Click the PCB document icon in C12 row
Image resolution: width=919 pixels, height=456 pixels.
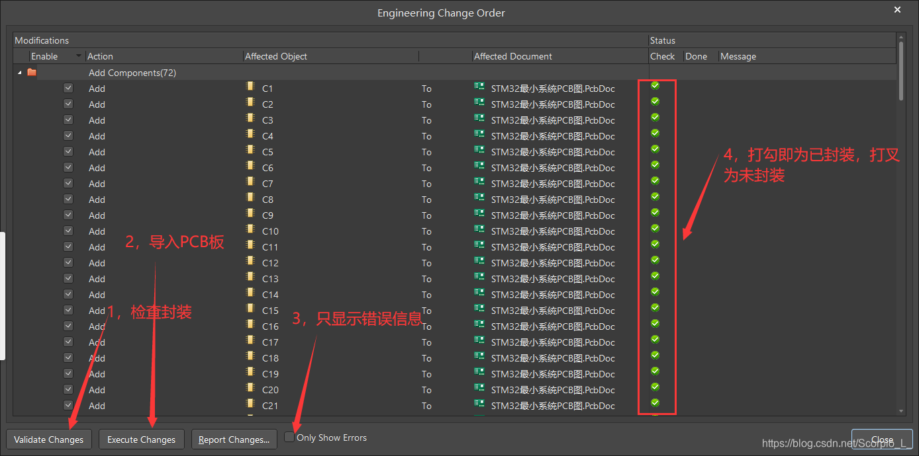(479, 262)
